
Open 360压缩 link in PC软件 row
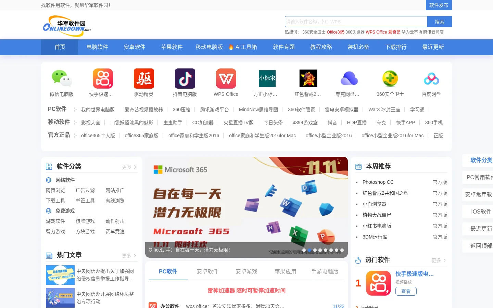[x=181, y=110]
